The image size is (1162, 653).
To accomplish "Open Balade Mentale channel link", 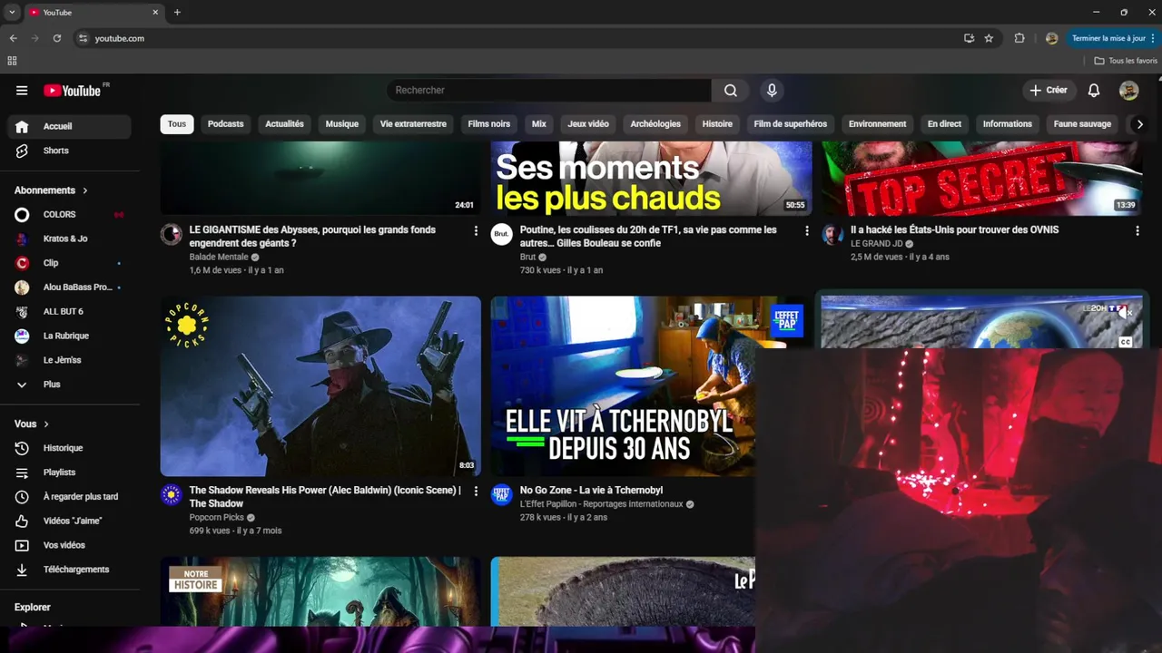I will [x=219, y=258].
